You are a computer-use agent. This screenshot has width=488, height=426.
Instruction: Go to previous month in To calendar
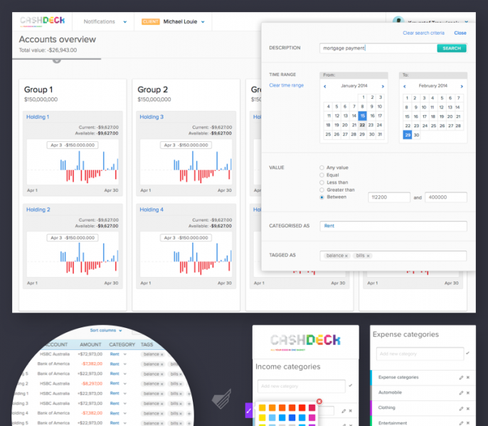(x=404, y=87)
